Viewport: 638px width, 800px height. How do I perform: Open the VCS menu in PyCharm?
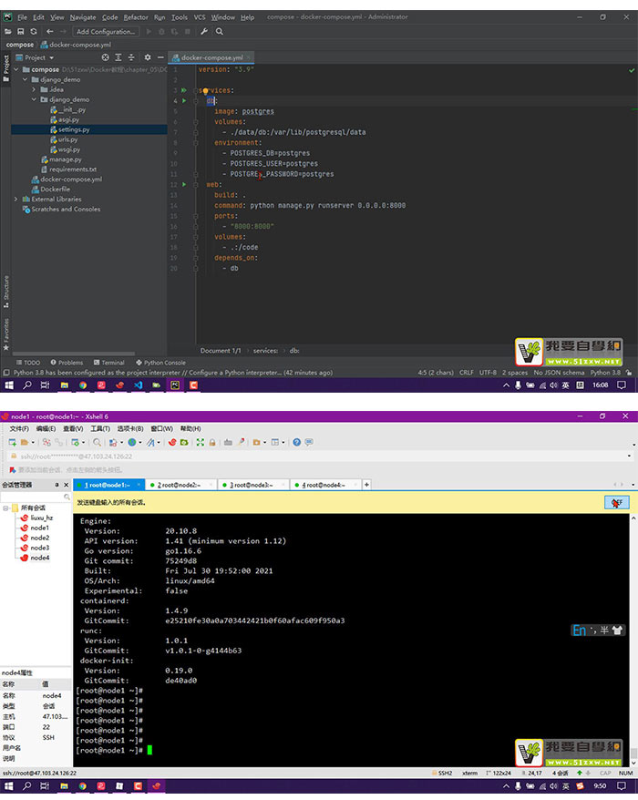200,17
